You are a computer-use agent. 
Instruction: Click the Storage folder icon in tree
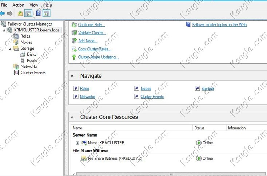16,48
